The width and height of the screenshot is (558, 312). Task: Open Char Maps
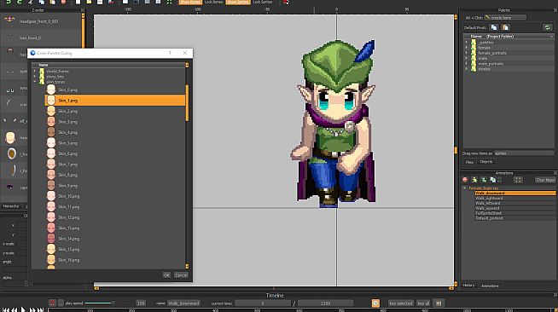[545, 180]
